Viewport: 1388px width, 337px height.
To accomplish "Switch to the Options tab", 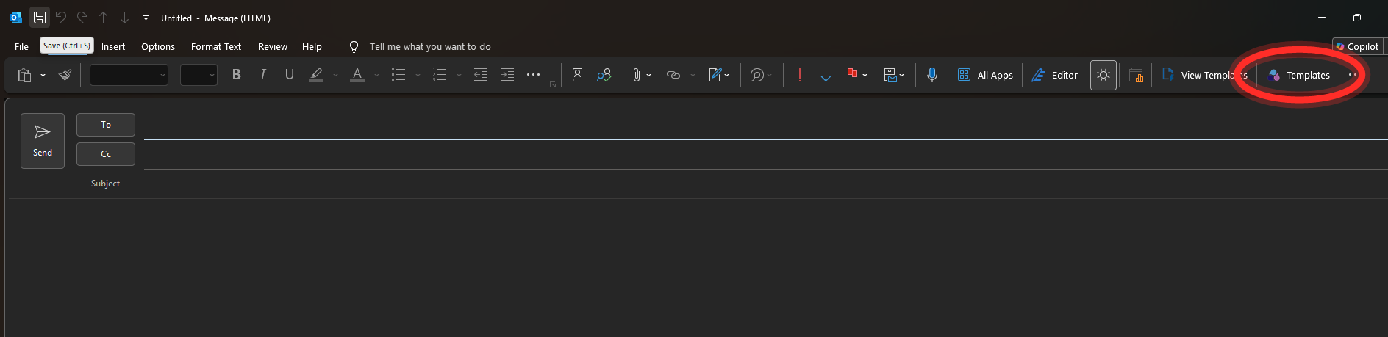I will pyautogui.click(x=158, y=46).
